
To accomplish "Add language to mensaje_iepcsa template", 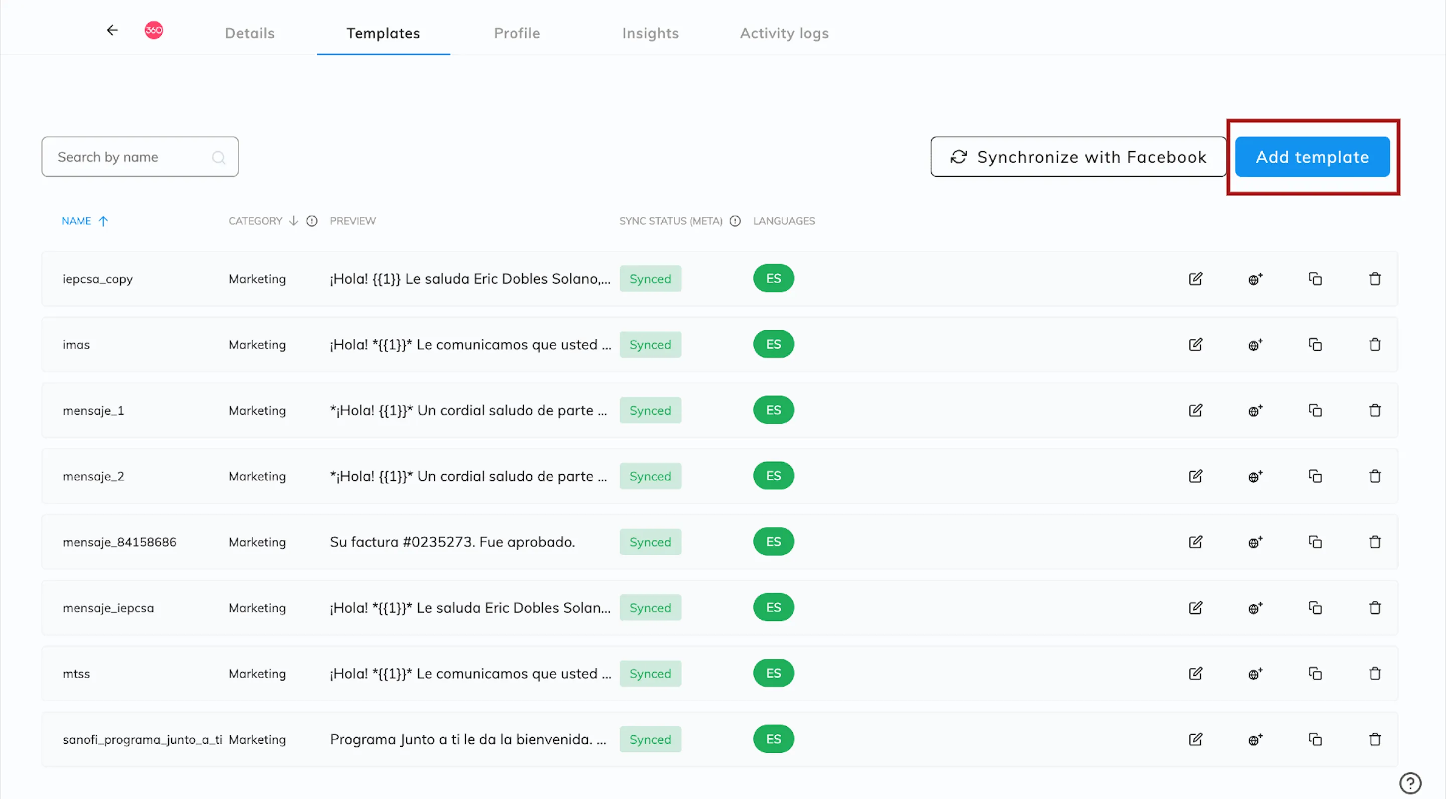I will pyautogui.click(x=1255, y=608).
